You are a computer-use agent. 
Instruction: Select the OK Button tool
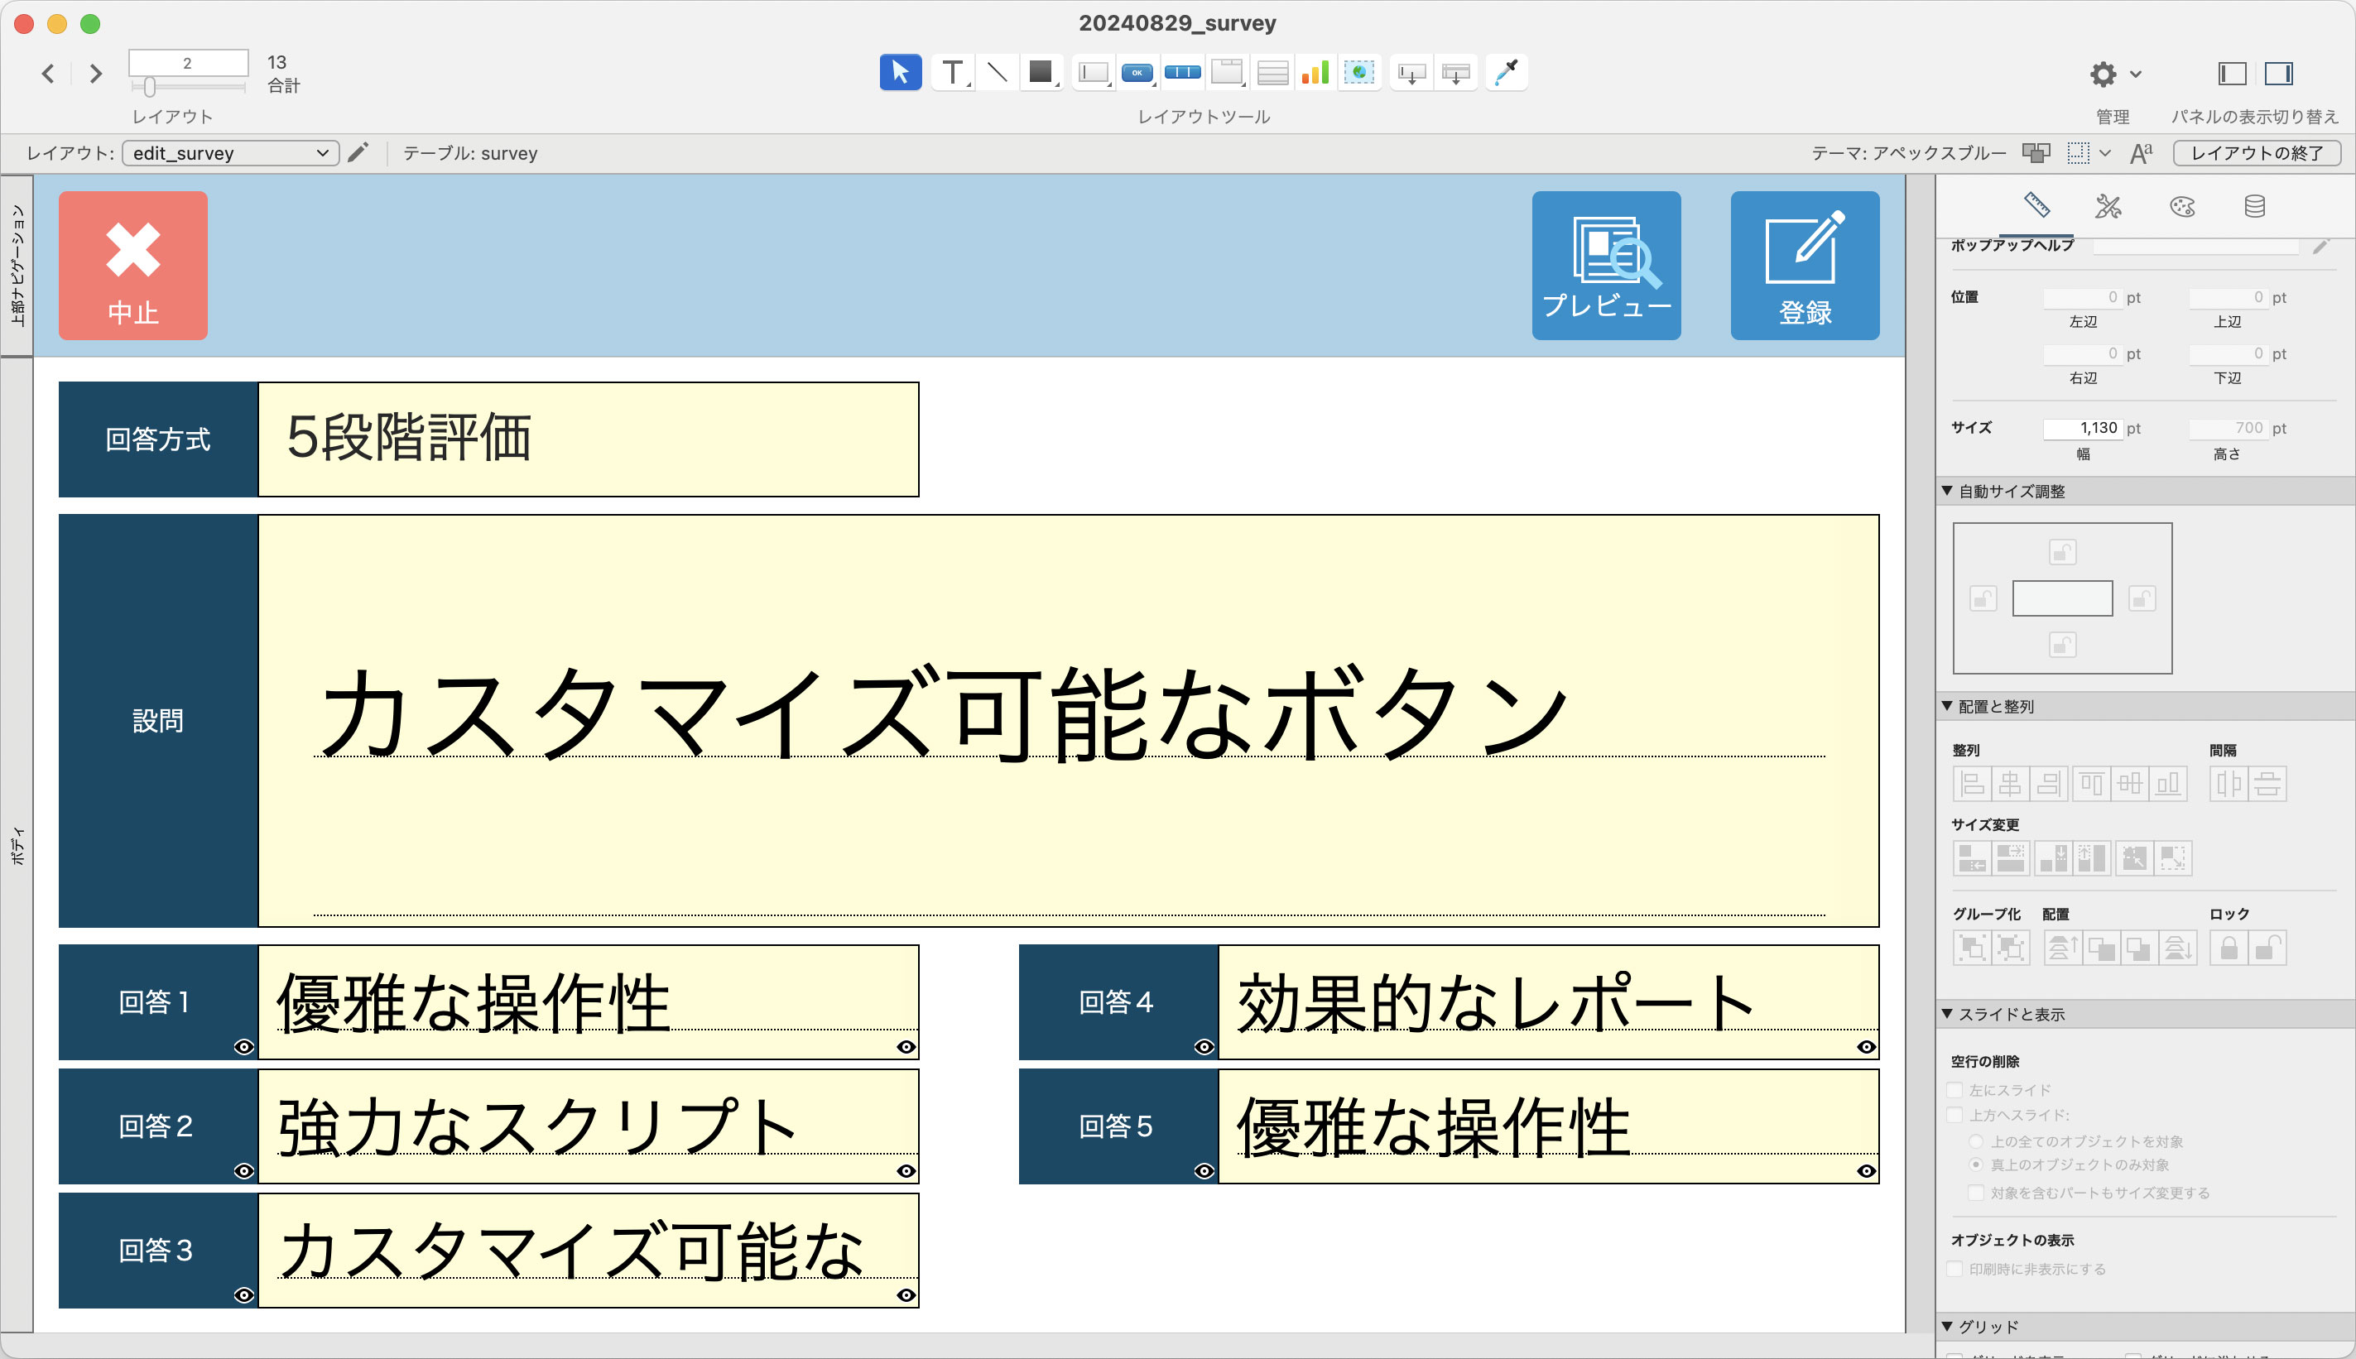pyautogui.click(x=1137, y=72)
